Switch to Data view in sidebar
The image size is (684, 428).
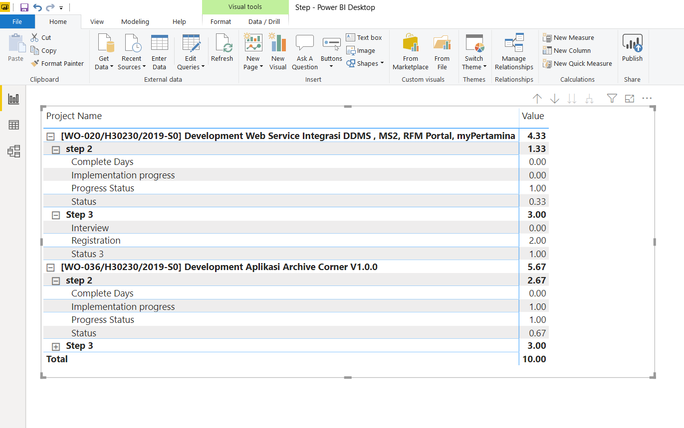click(x=13, y=125)
